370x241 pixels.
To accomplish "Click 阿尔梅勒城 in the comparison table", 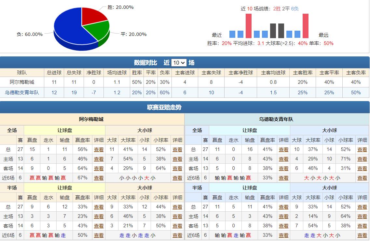I will [21, 82].
